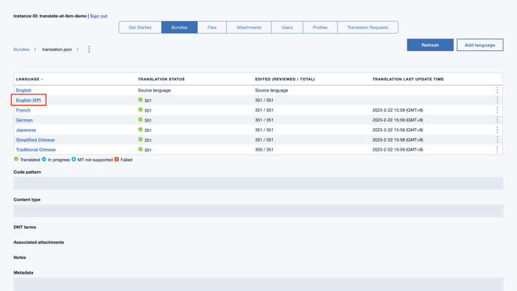
Task: Click translated status icon in French row
Action: tap(141, 109)
